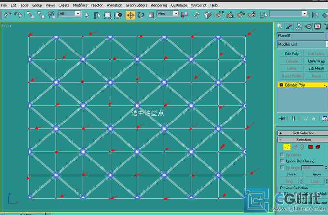Select the Select and Link tool
This screenshot has height=215, width=328.
click(31, 15)
